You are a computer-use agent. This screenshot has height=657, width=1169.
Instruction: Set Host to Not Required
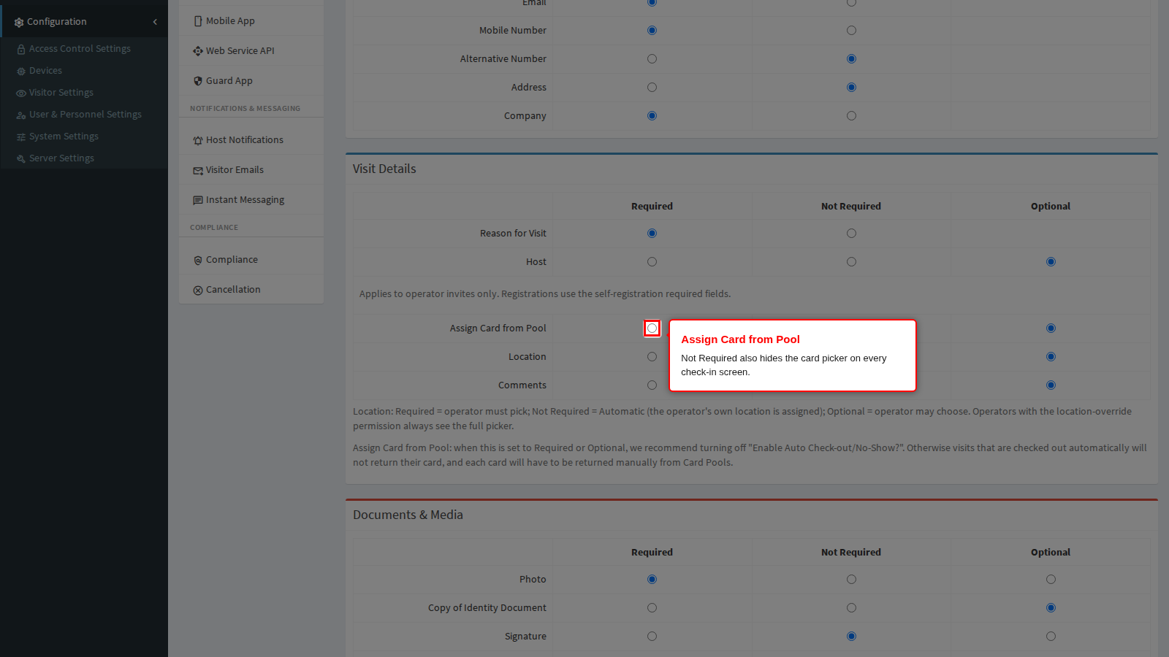click(851, 262)
